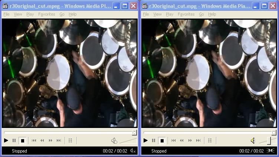This screenshot has width=279, height=157.
Task: Minimize the right r30original_cut.mpg window
Action: (256, 6)
